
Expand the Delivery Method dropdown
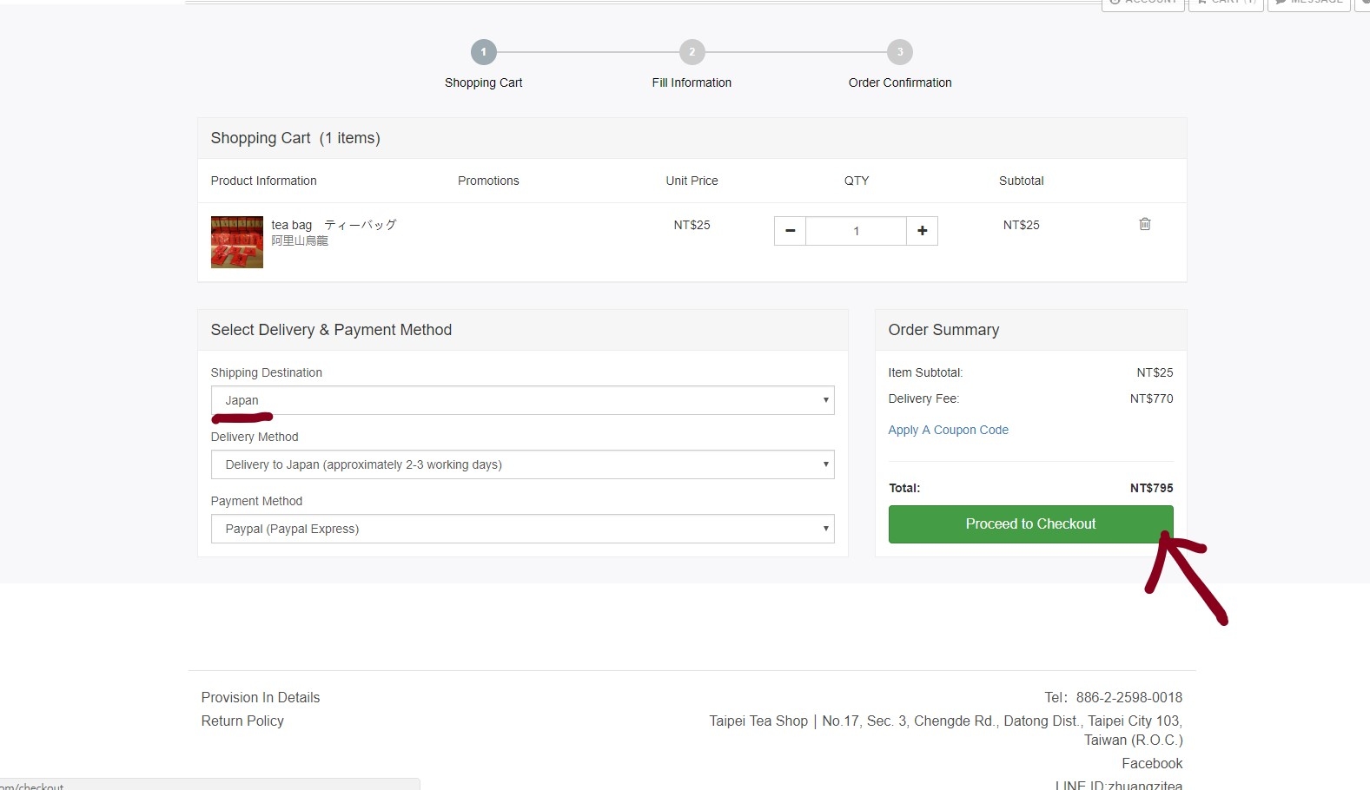pos(522,464)
